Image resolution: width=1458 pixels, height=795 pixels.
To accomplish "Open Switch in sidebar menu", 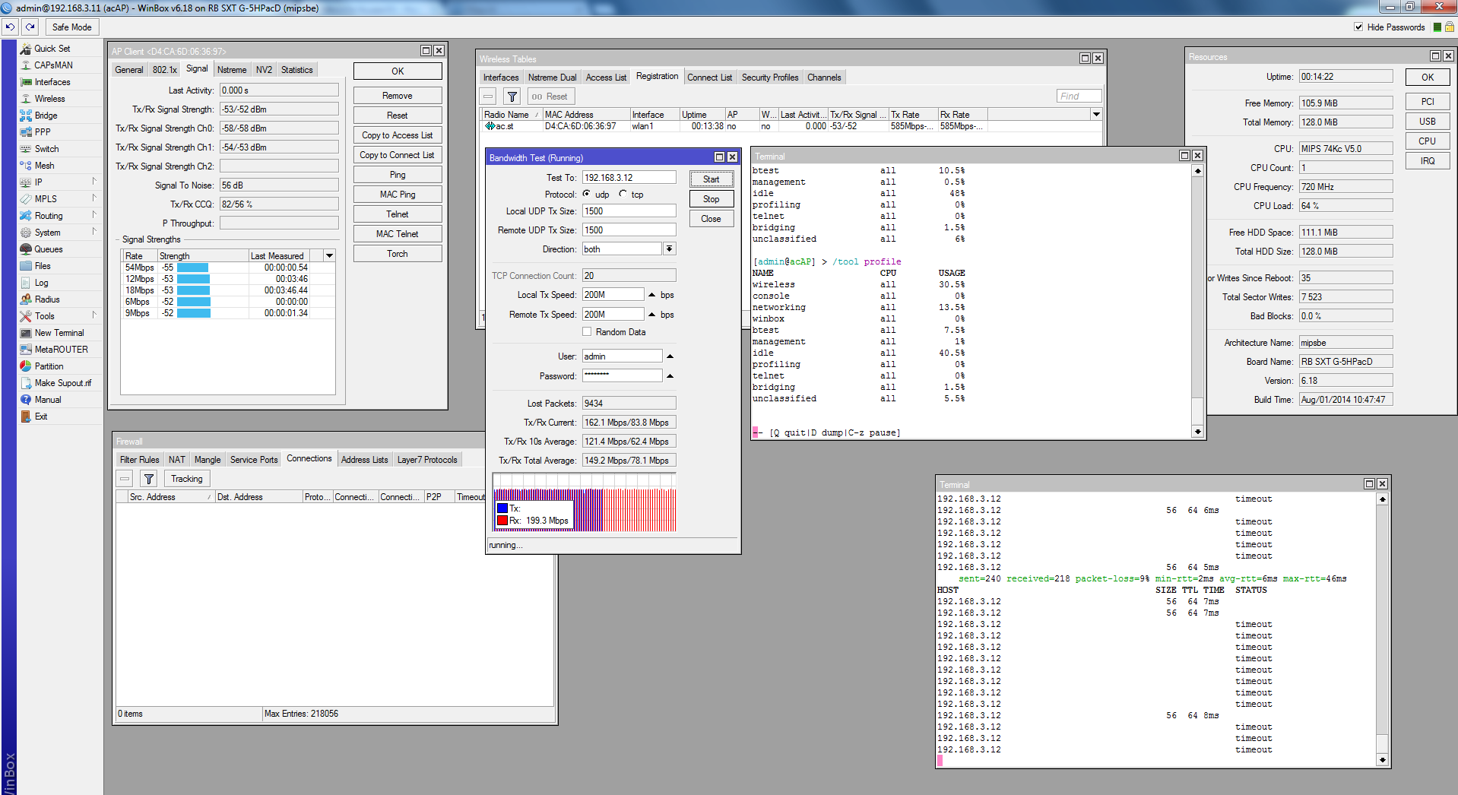I will [46, 149].
